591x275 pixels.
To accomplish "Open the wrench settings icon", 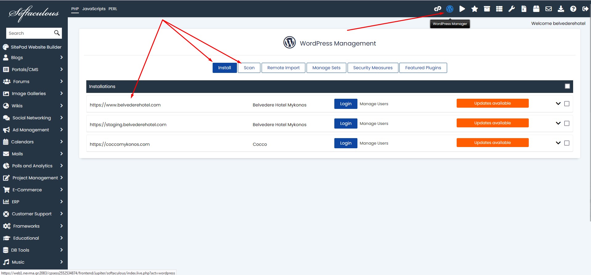I will [512, 9].
